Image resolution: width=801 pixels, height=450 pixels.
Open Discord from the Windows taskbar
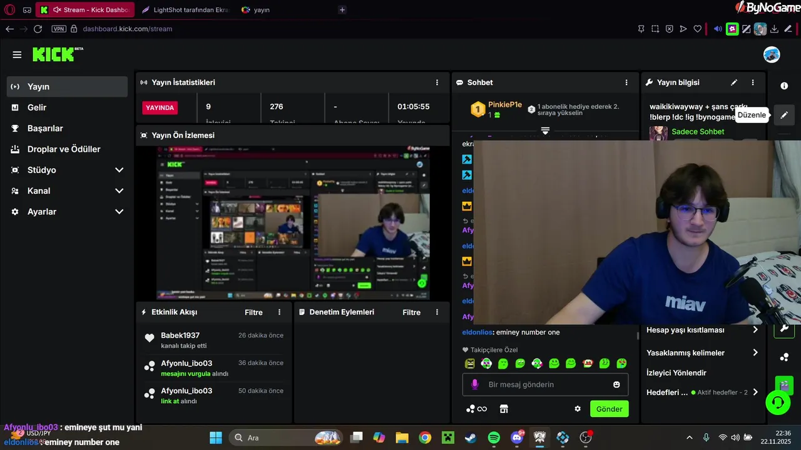[x=516, y=437]
